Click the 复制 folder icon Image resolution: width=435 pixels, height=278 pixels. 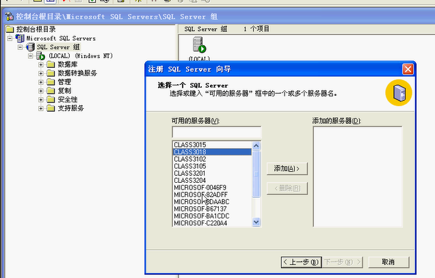pos(51,91)
